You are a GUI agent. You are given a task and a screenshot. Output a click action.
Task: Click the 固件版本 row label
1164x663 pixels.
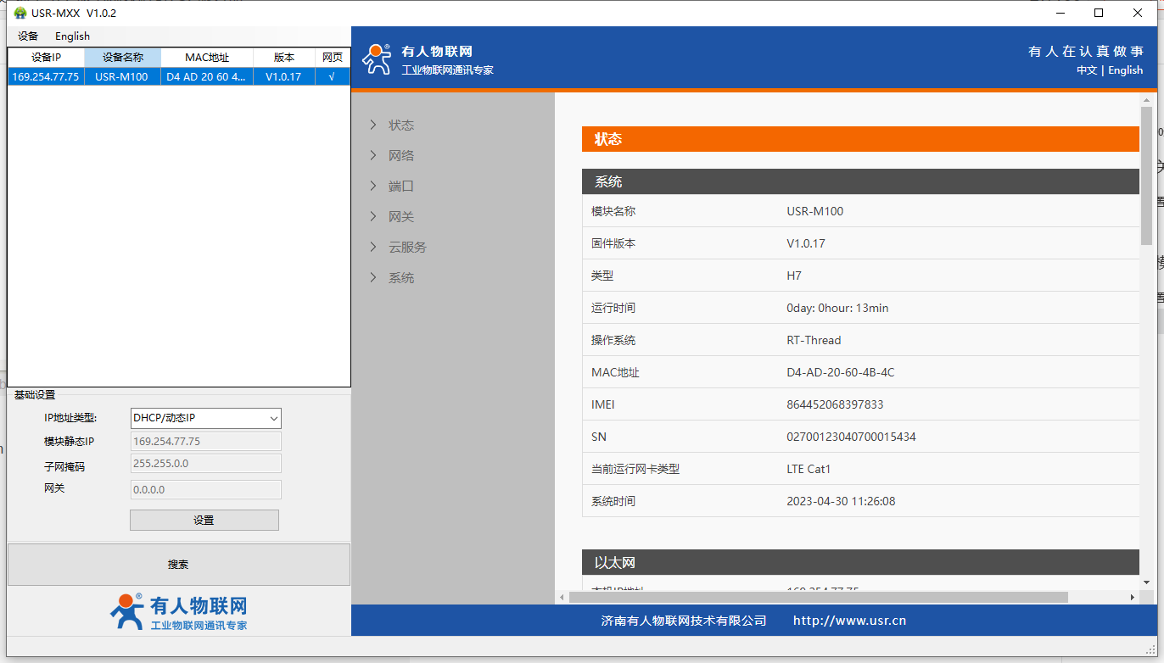pos(613,243)
